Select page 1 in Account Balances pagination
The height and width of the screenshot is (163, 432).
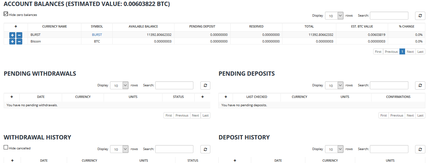(402, 52)
